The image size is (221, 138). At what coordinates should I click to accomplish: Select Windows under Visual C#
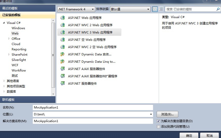pos(18,28)
